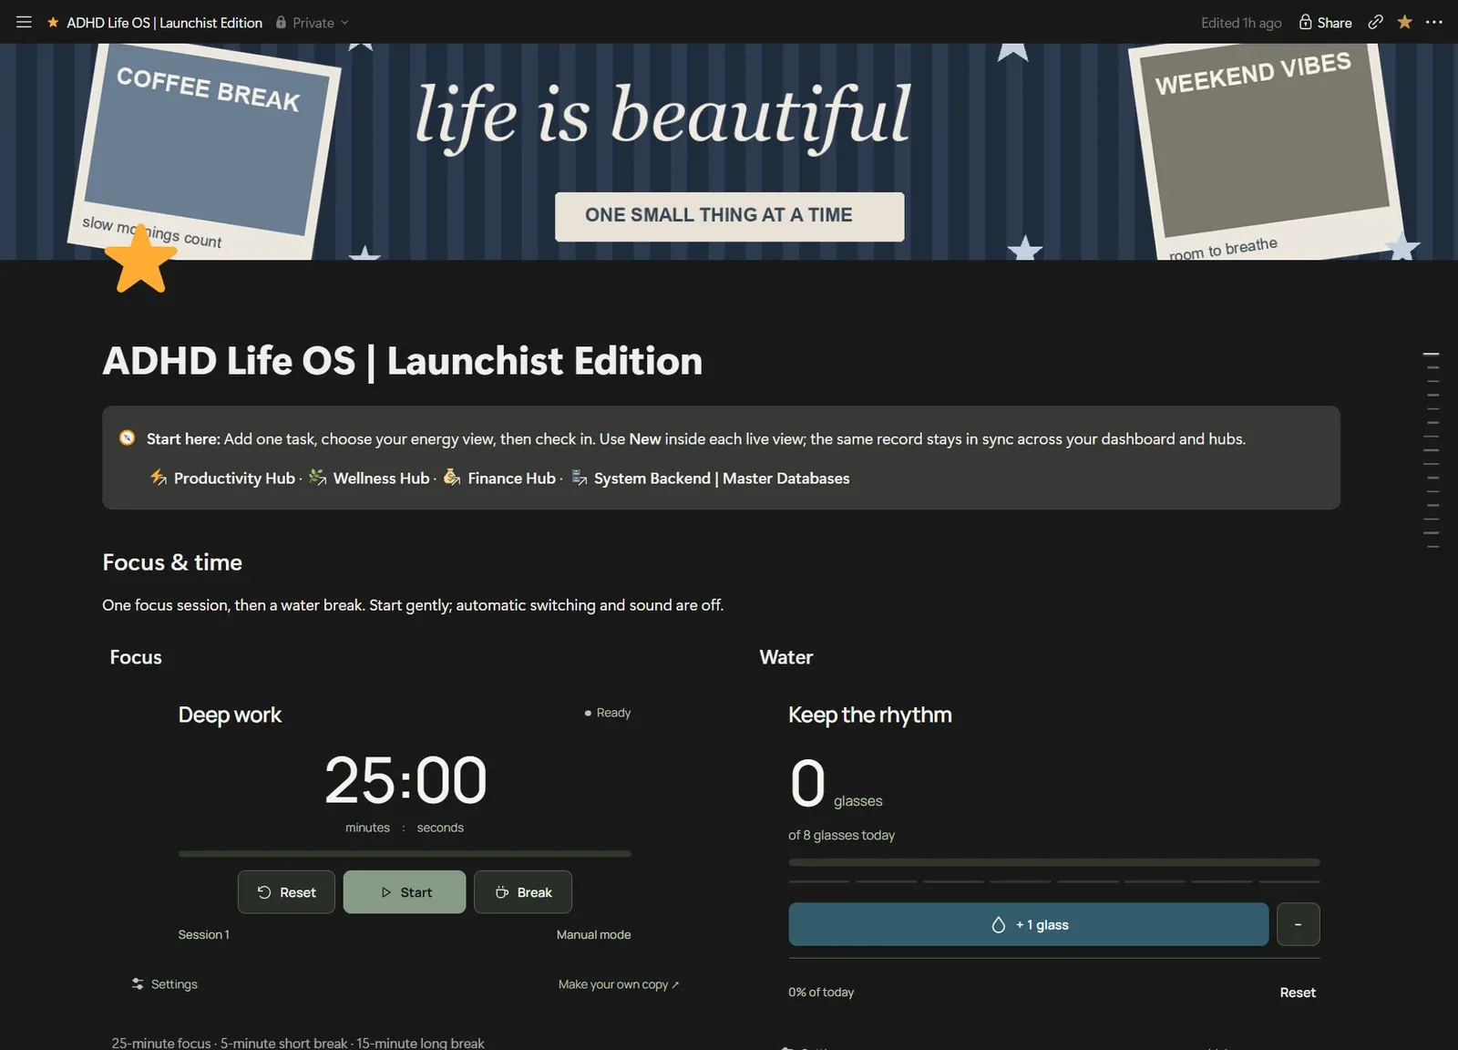Click the focus timer progress bar
Screen dimensions: 1458x1050
(405, 853)
